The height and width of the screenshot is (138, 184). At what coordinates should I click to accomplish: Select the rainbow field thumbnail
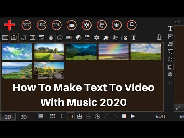(x=113, y=52)
